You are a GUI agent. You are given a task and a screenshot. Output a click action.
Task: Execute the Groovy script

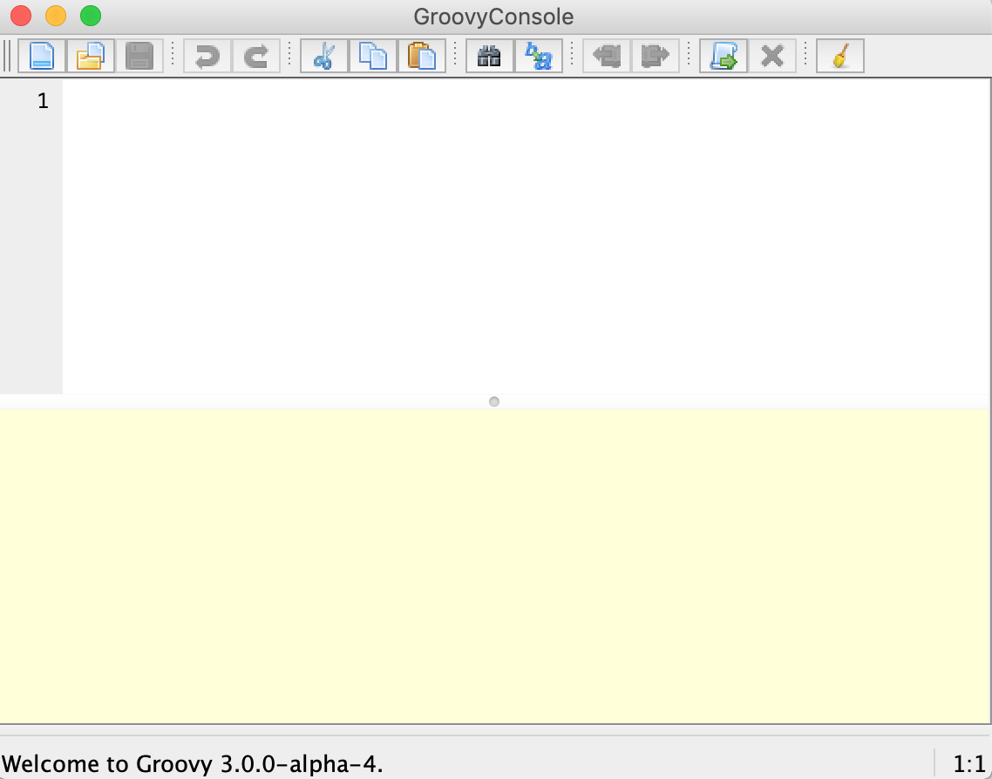click(723, 56)
